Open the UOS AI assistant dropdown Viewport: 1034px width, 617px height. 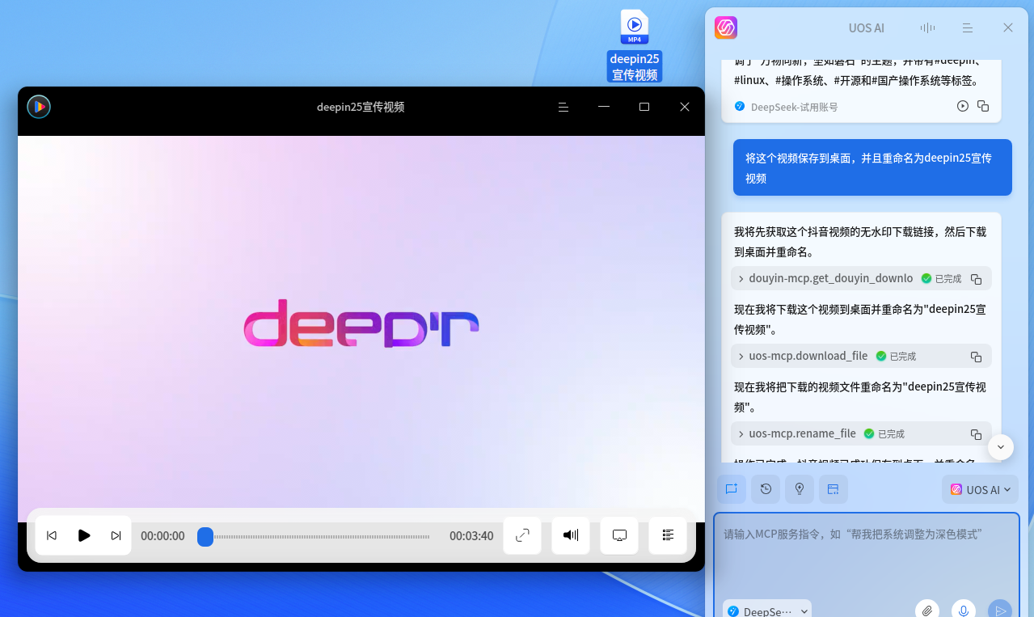click(980, 489)
